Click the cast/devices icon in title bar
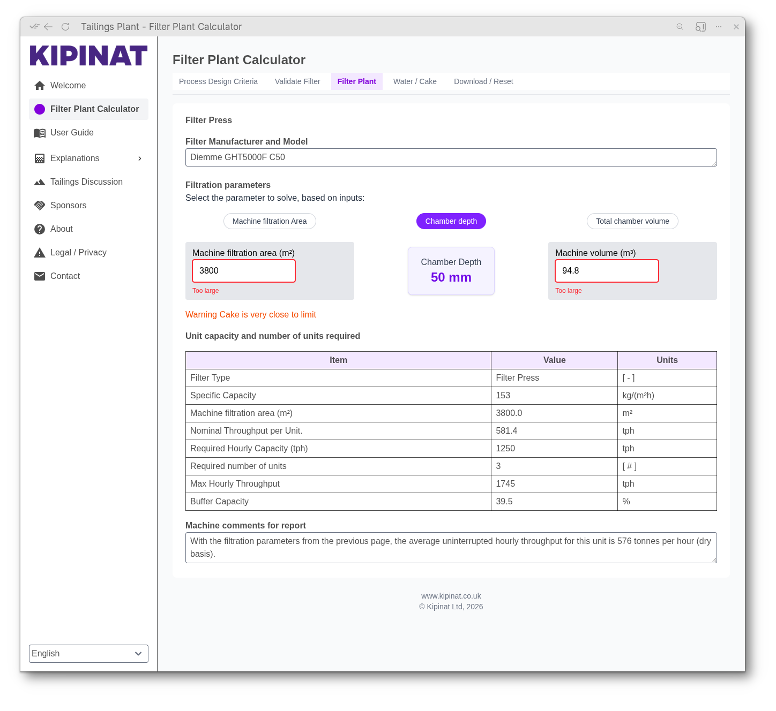 point(700,27)
